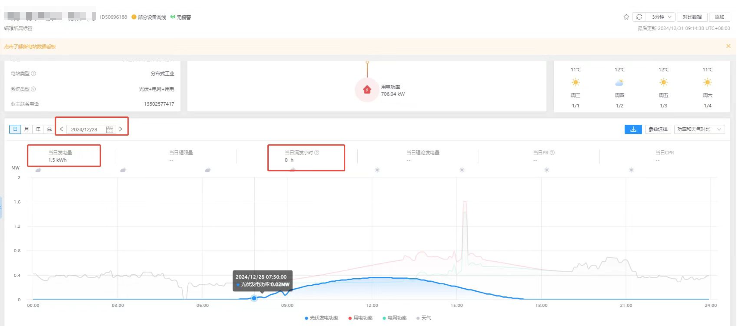This screenshot has width=753, height=326.
Task: Open the calendar date picker icon
Action: click(x=110, y=129)
